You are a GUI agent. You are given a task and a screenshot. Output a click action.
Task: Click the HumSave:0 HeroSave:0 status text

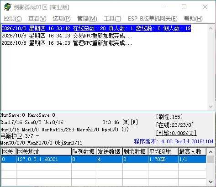point(28,115)
